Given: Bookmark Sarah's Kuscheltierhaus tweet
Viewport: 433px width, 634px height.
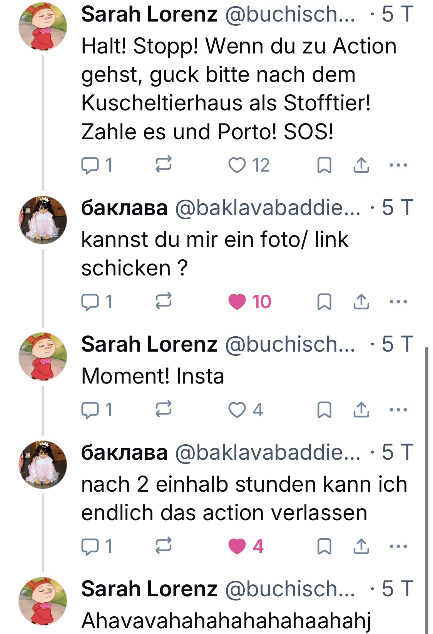Looking at the screenshot, I should (x=324, y=165).
